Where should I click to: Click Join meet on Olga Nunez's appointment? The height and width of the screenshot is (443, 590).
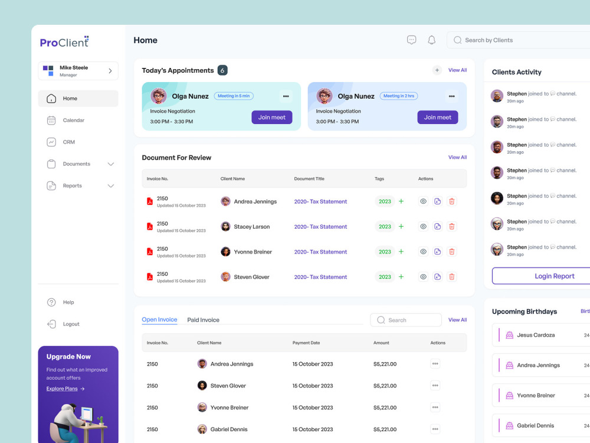(x=271, y=118)
